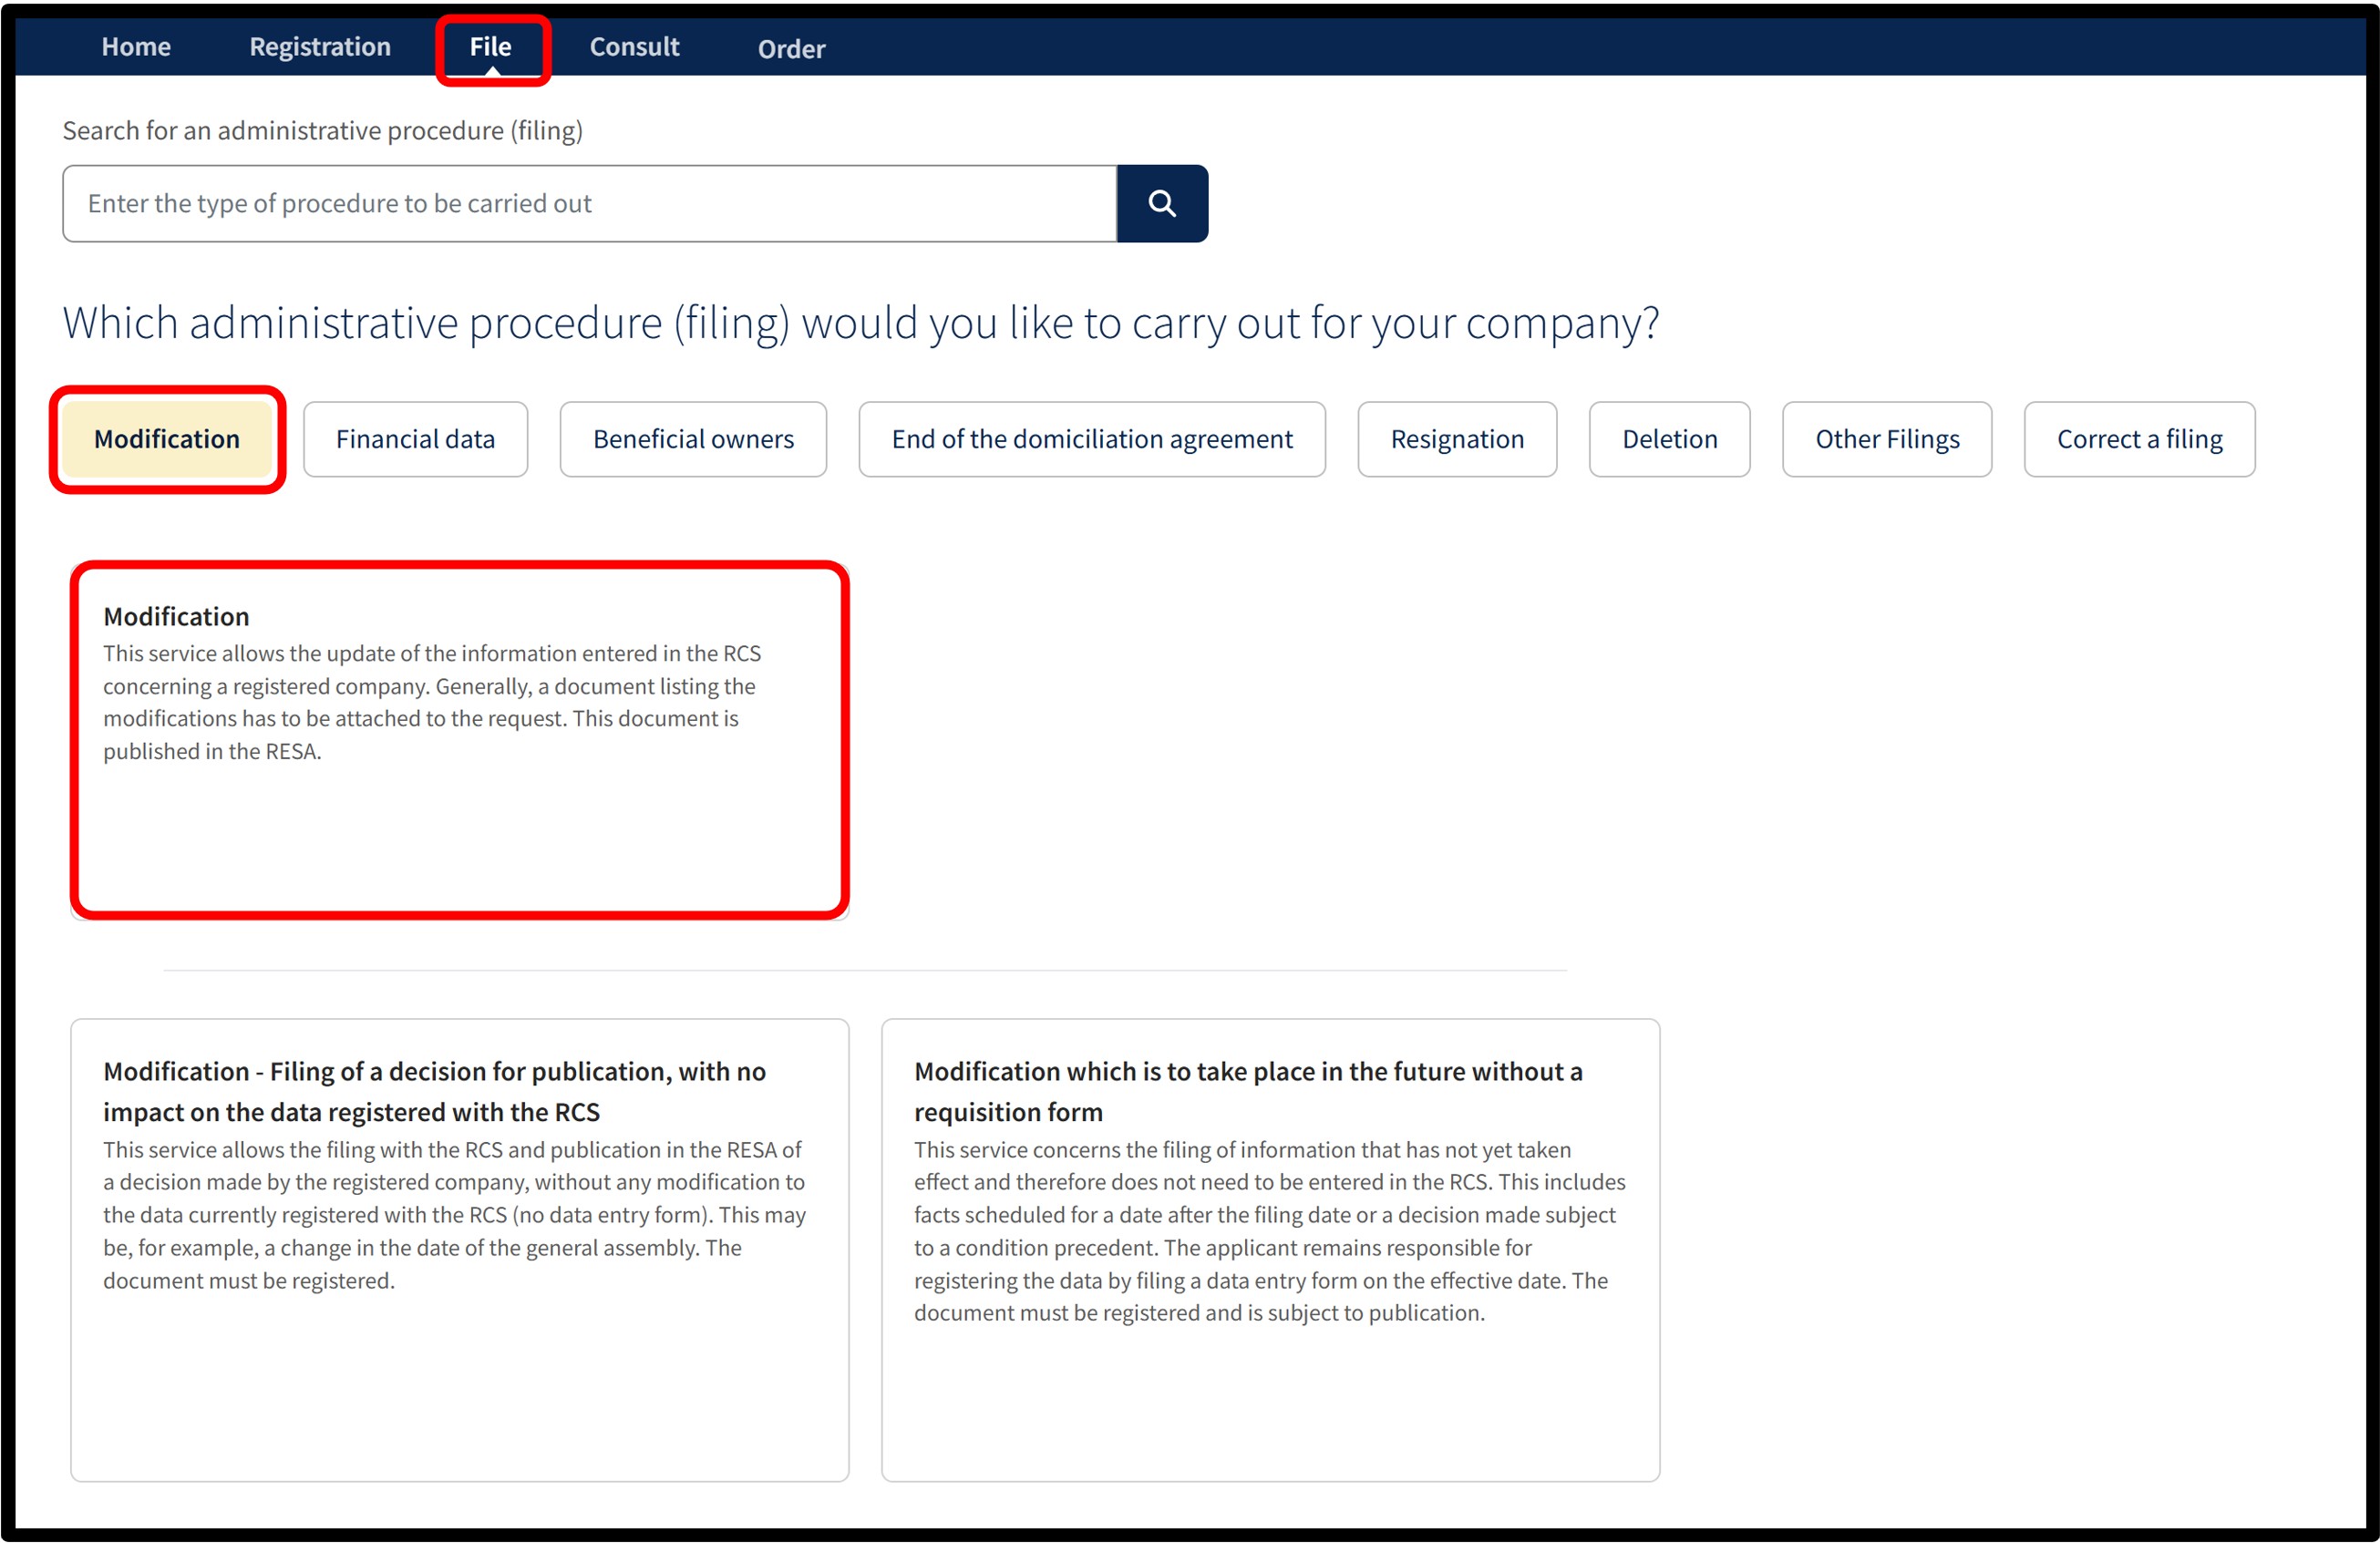Click the Modification card title heading
This screenshot has width=2380, height=1543.
(x=176, y=616)
